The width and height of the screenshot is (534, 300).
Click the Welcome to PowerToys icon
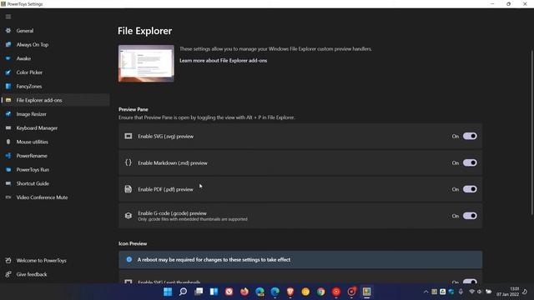coord(8,261)
